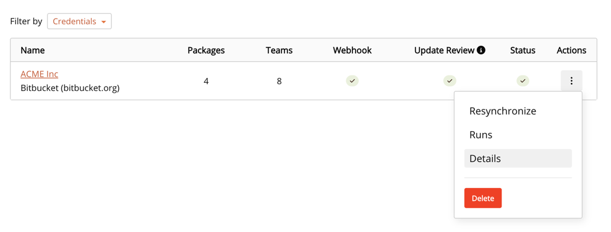
Task: Click the Update Review column header
Action: 444,50
